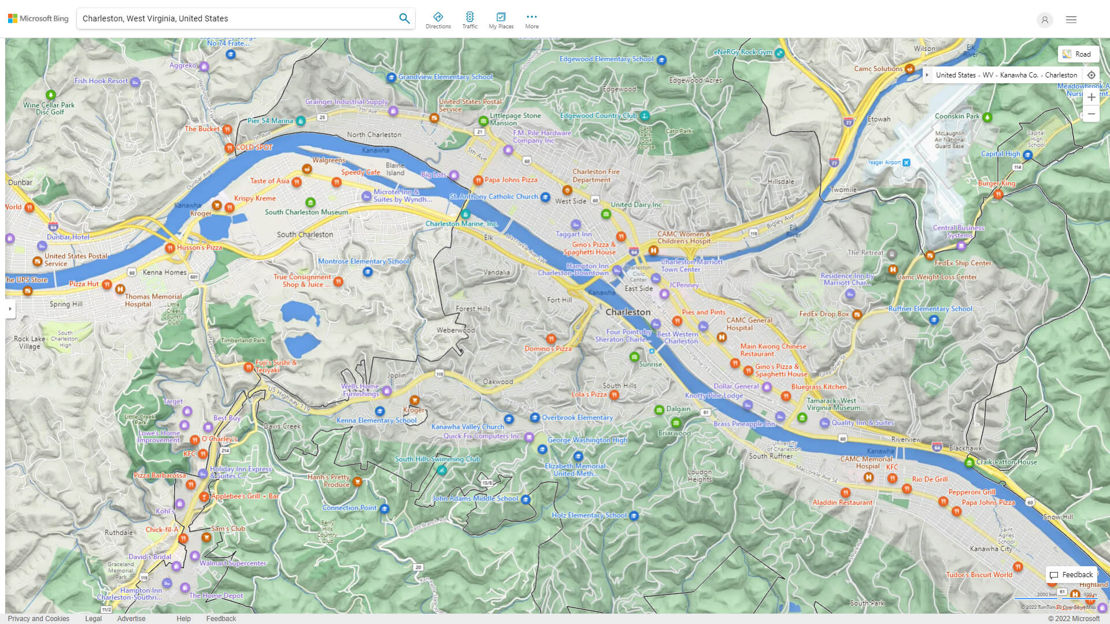Expand the left side panel arrow

(x=10, y=309)
